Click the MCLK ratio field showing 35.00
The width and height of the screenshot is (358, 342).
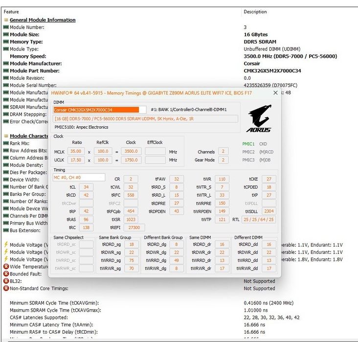pyautogui.click(x=76, y=151)
